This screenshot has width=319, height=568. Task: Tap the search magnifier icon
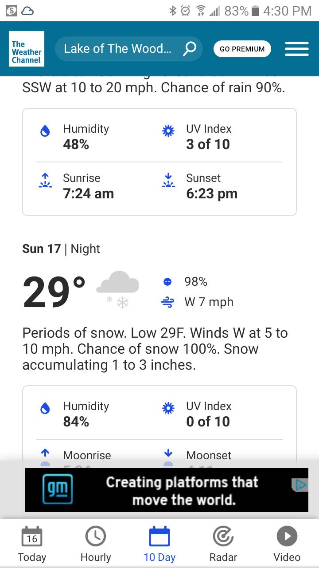click(x=189, y=49)
